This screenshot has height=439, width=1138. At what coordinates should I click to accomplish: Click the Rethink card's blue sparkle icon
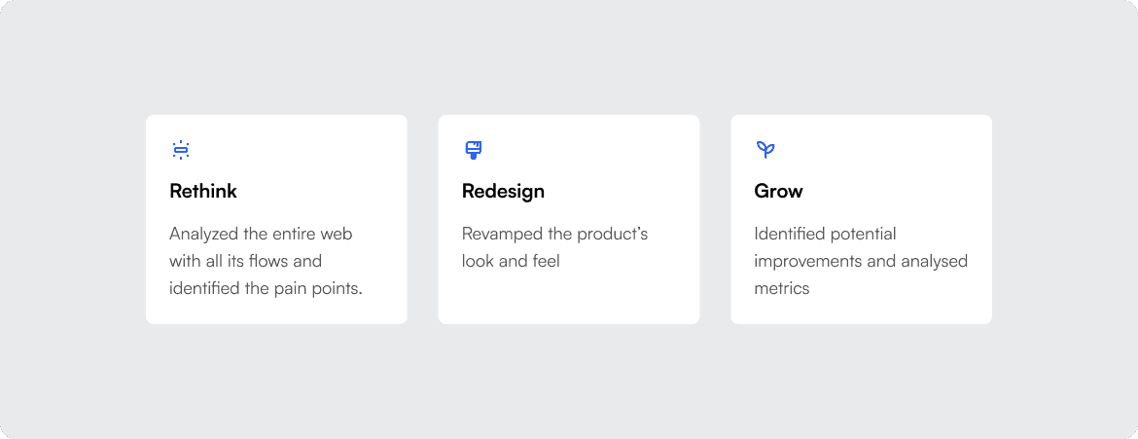coord(181,150)
